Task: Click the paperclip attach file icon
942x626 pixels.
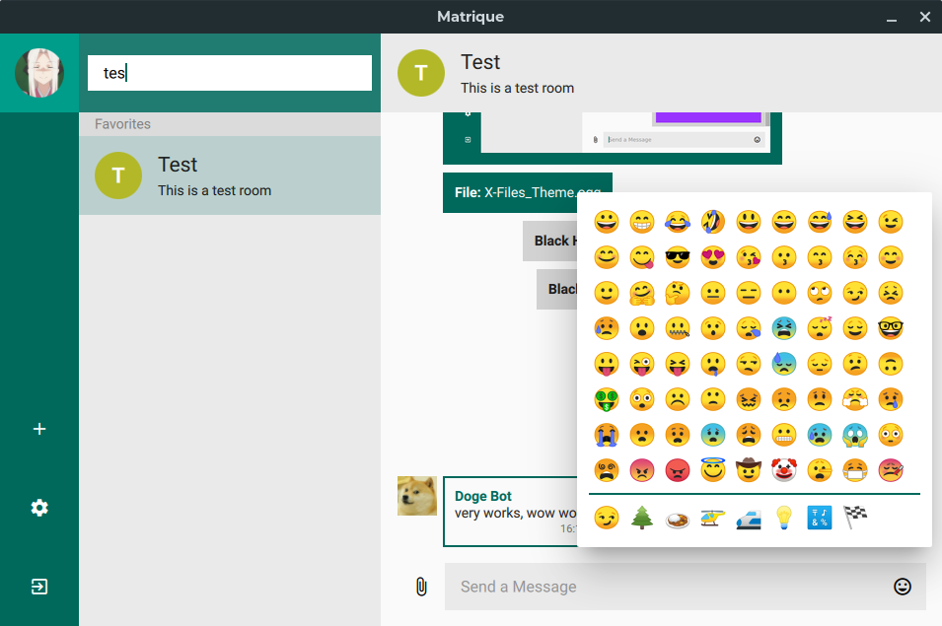Action: click(x=421, y=587)
